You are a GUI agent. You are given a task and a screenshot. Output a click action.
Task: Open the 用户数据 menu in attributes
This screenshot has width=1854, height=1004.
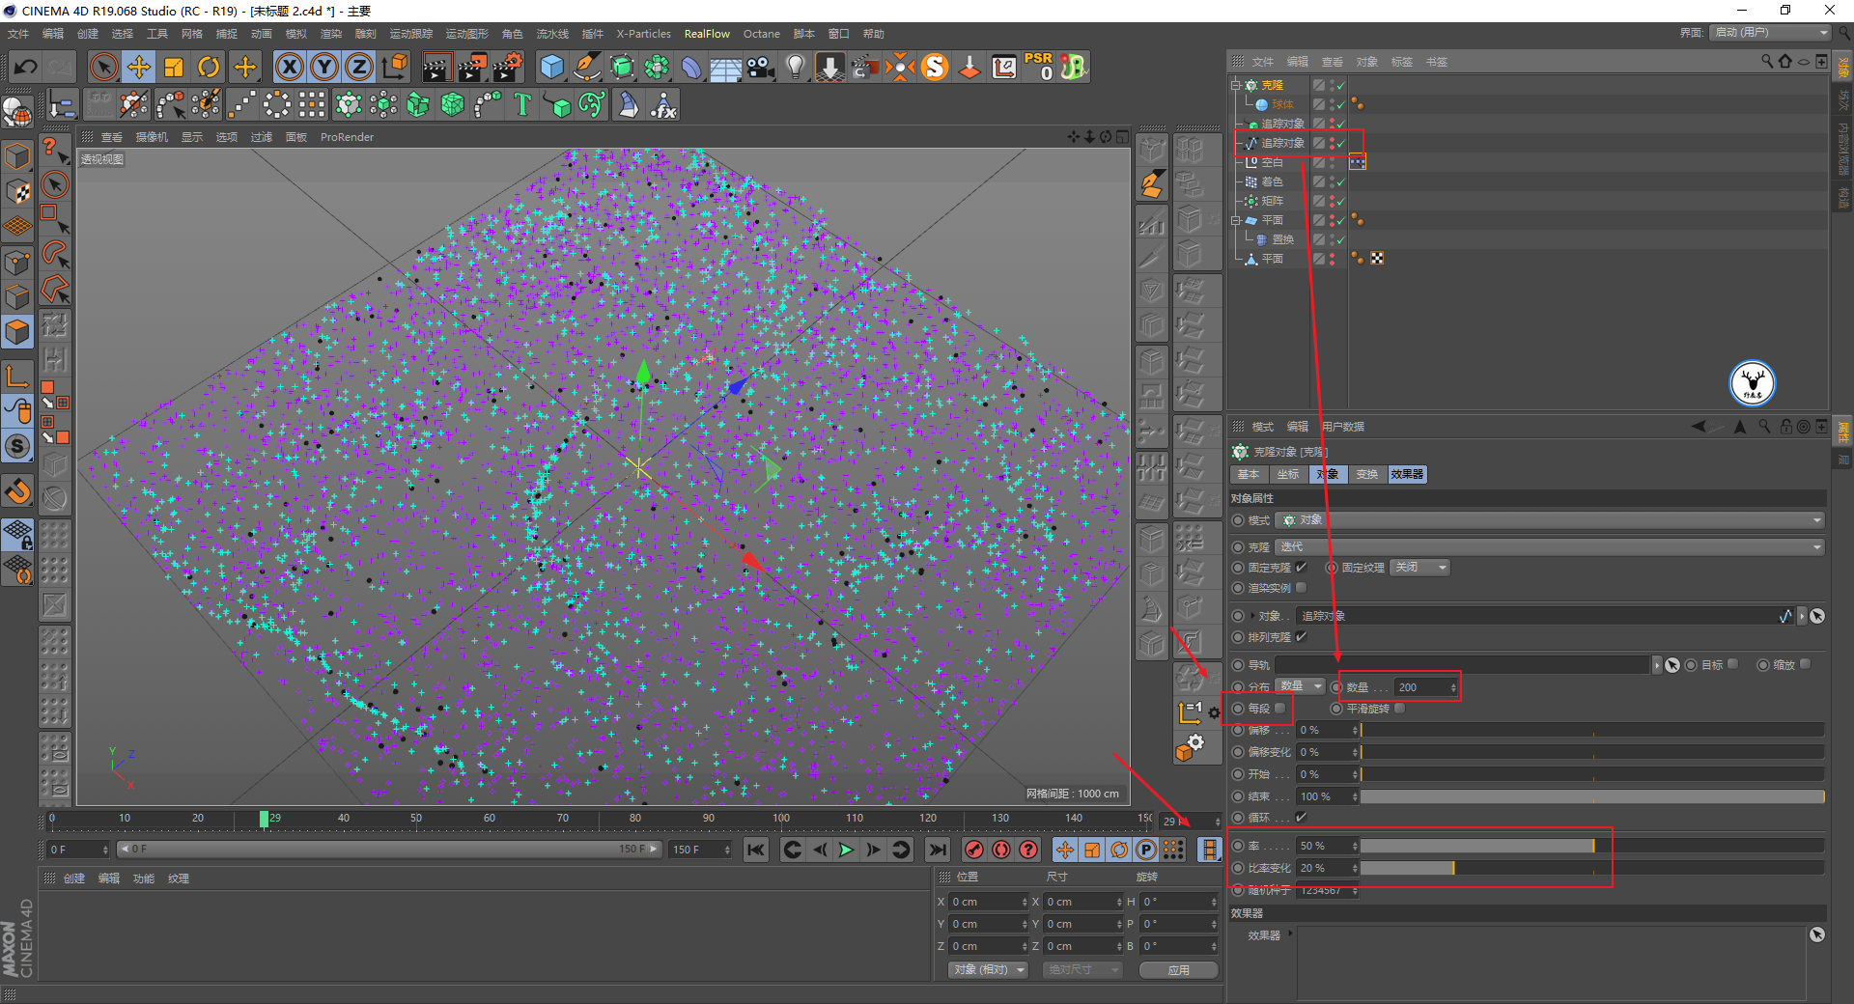[1343, 427]
